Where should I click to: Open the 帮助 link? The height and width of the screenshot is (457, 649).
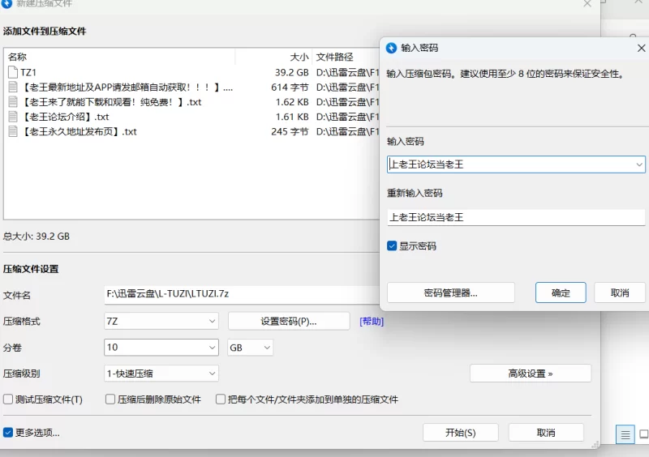[372, 322]
